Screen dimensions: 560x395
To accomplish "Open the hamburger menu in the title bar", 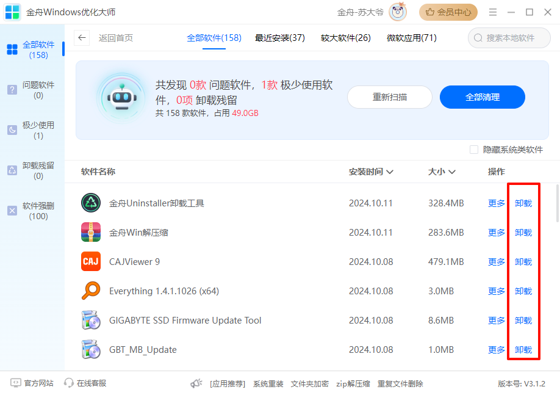I will pyautogui.click(x=493, y=12).
